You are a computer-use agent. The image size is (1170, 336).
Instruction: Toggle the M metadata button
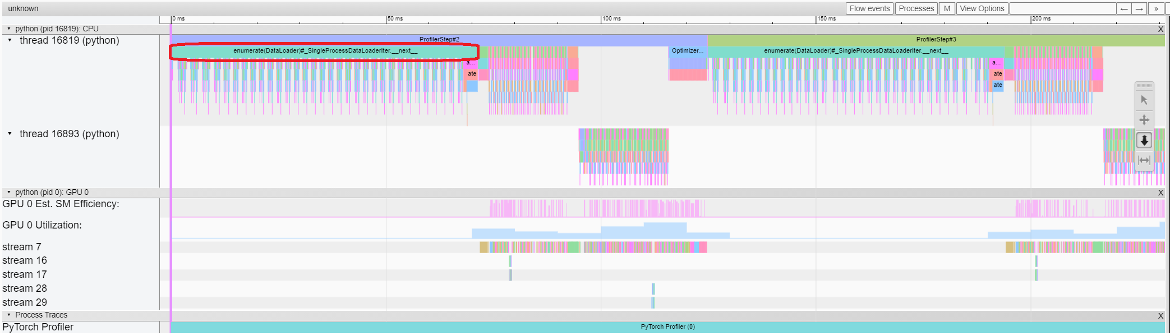[x=947, y=8]
